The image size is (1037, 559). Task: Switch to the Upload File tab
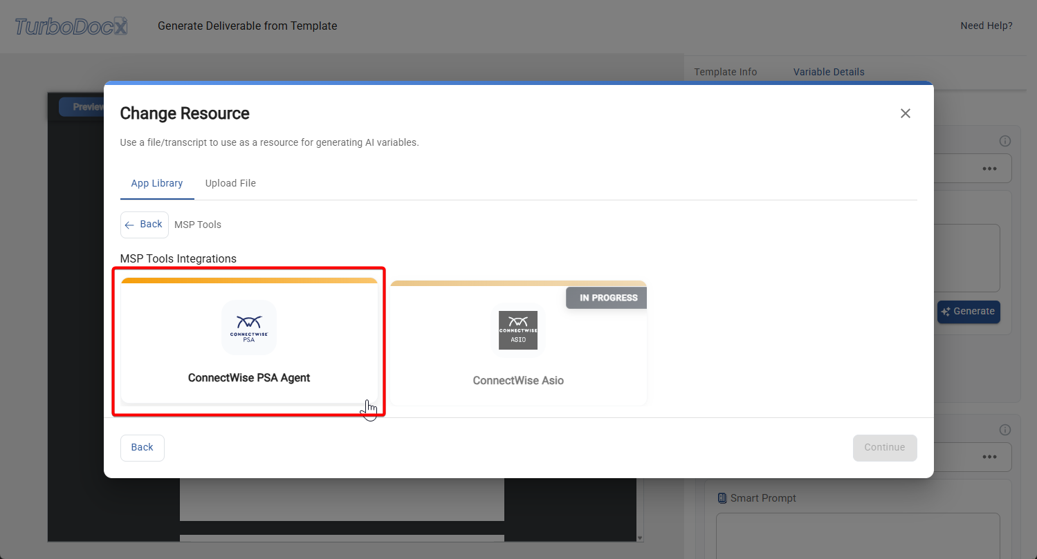230,183
